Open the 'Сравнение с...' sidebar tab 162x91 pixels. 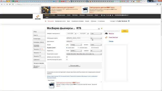pos(39,60)
